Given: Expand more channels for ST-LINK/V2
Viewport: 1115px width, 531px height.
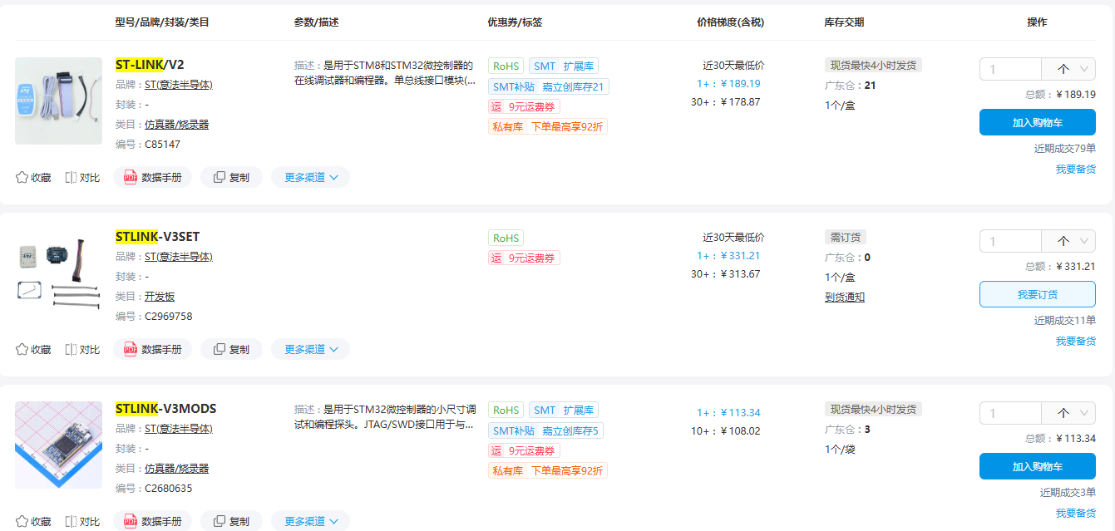Looking at the screenshot, I should (x=310, y=177).
